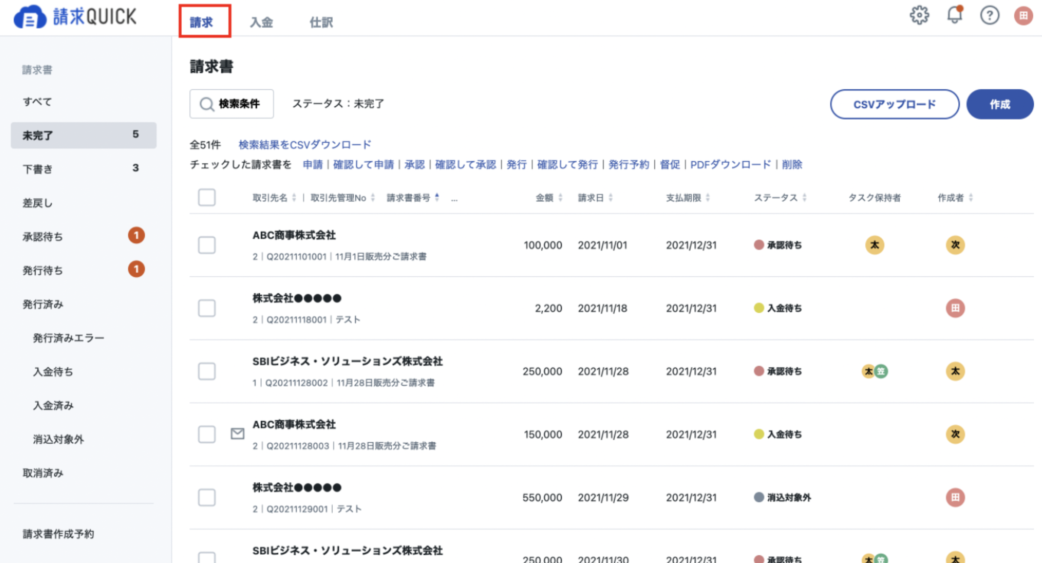Switch to the 入金 tab
Image resolution: width=1042 pixels, height=563 pixels.
pos(261,22)
